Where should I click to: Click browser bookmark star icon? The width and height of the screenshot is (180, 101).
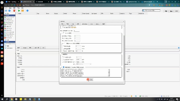(20, 5)
